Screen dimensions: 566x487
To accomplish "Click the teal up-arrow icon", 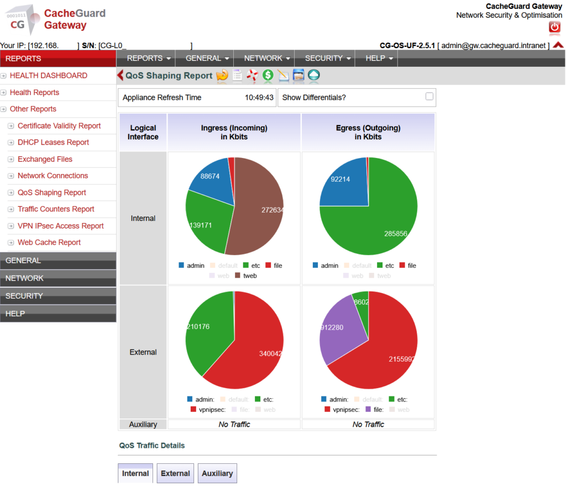I will point(314,75).
